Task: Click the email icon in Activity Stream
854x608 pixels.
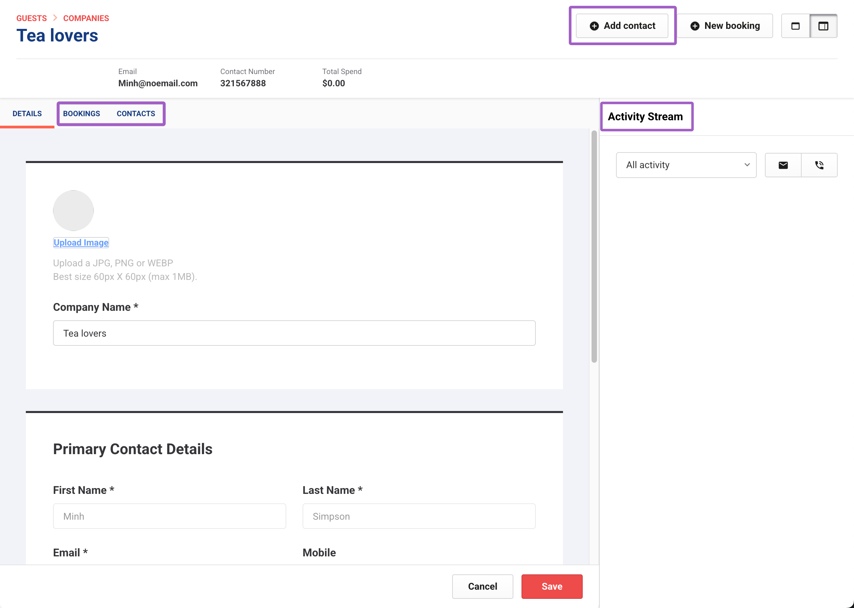Action: click(x=783, y=165)
